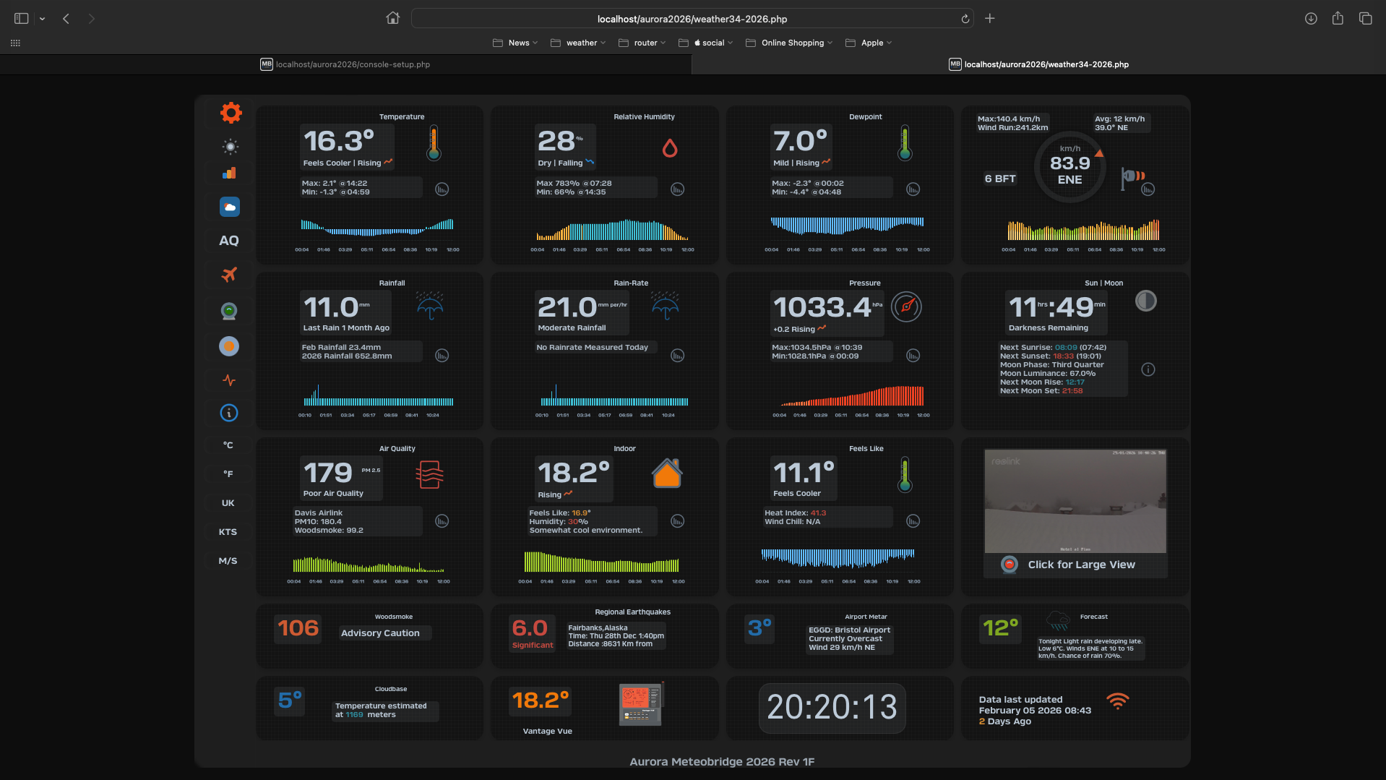1386x780 pixels.
Task: Select the AQ sidebar menu item
Action: (229, 241)
